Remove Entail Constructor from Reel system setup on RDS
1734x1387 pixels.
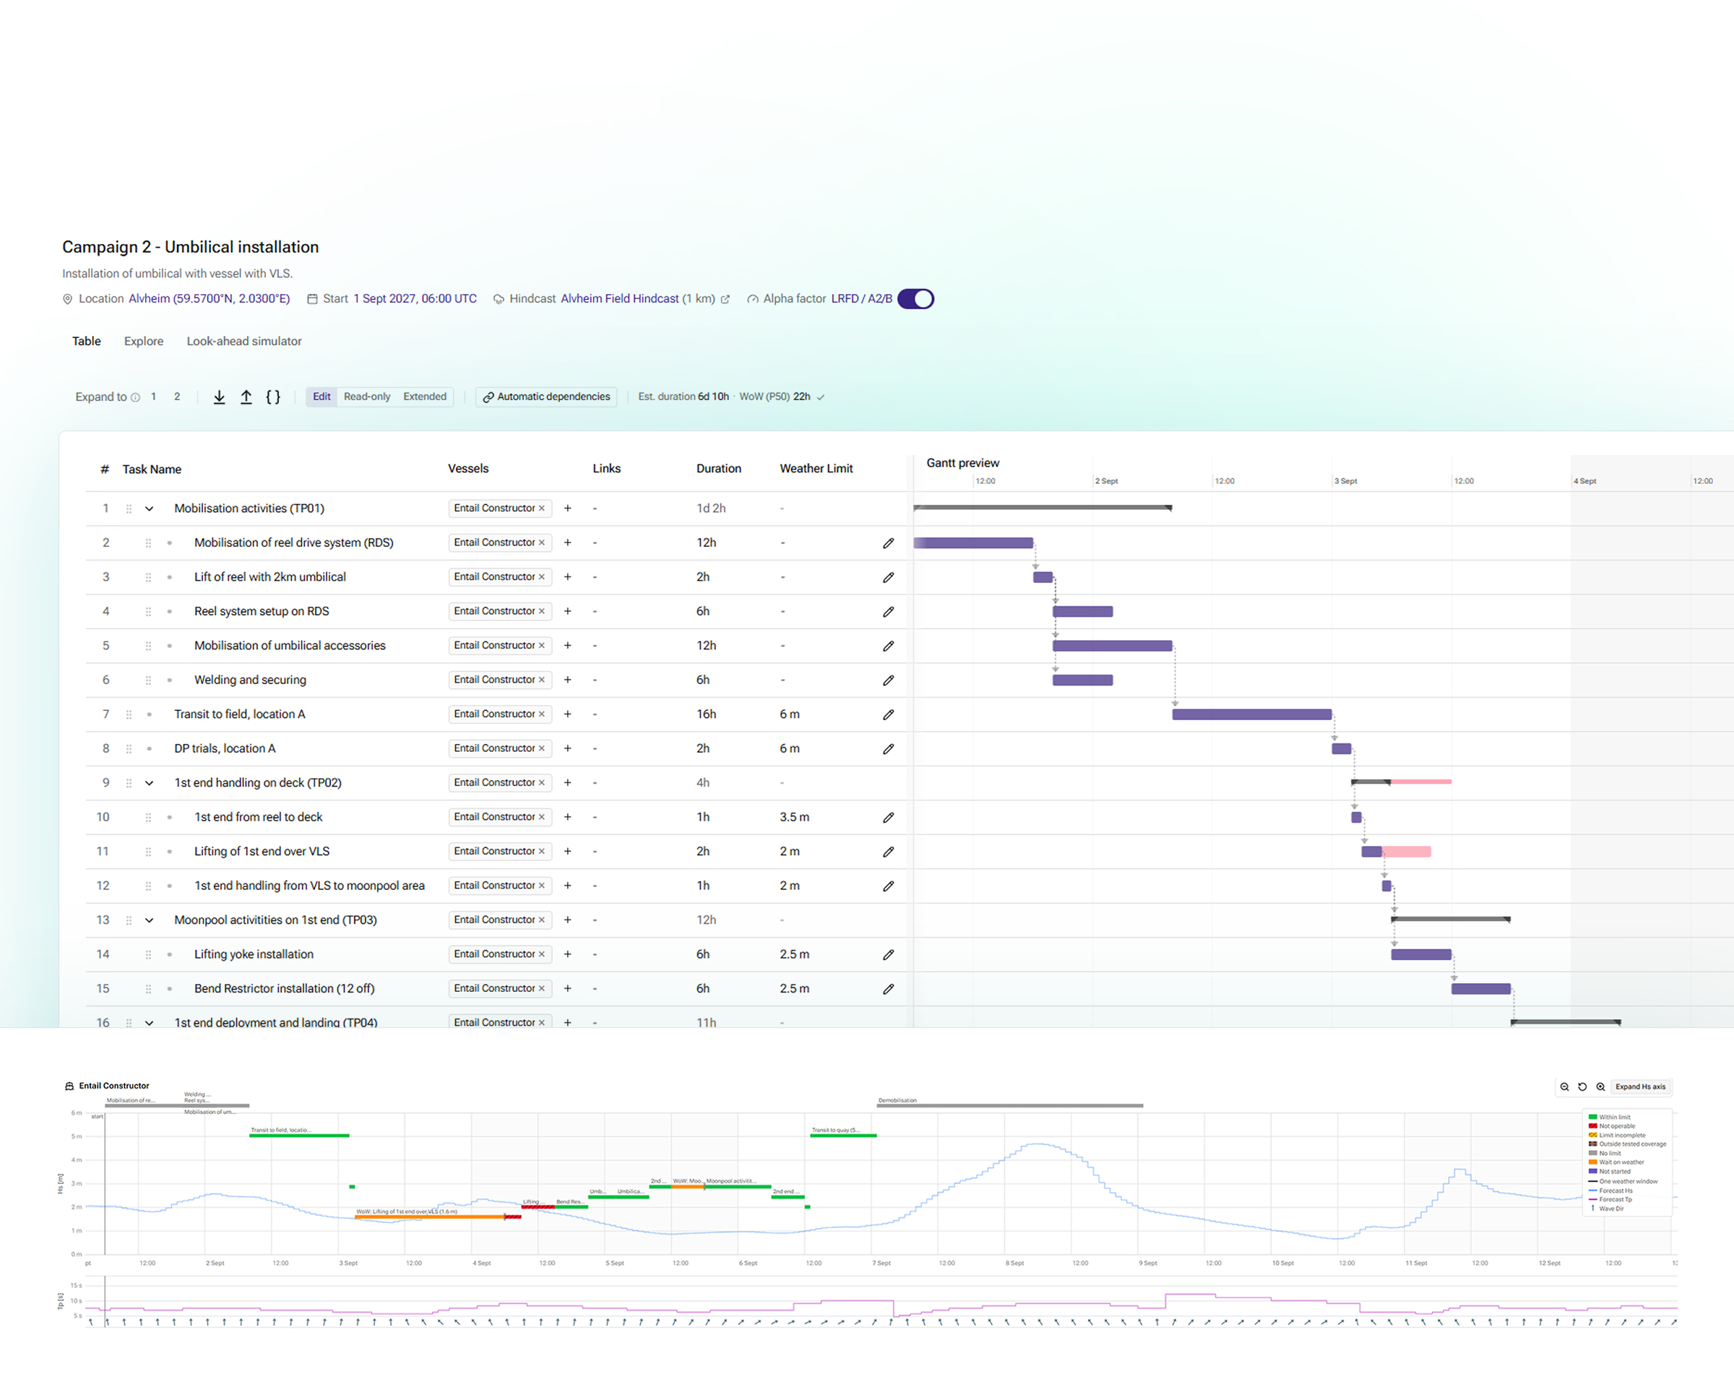point(542,611)
